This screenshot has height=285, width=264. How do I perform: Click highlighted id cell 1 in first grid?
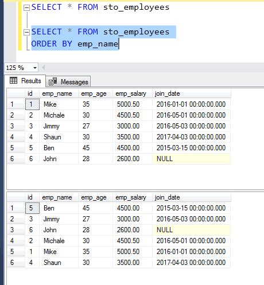click(32, 104)
